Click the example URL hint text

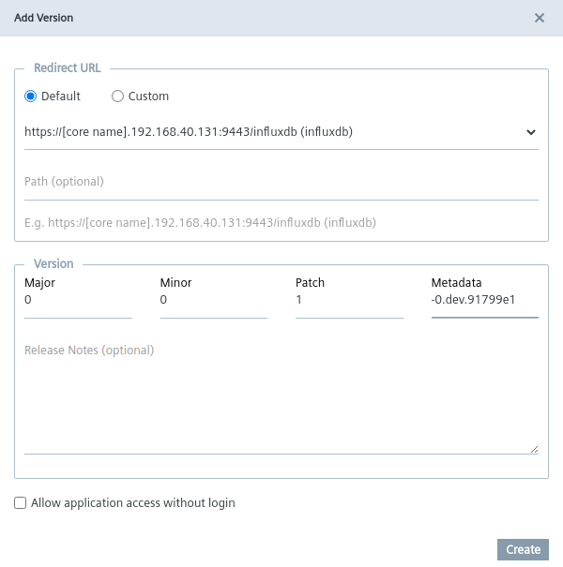(x=200, y=223)
